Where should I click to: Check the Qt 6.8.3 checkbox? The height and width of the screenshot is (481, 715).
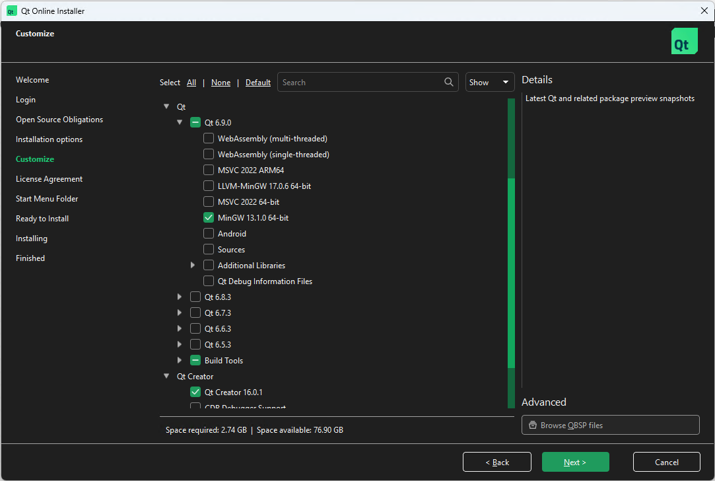(x=195, y=297)
